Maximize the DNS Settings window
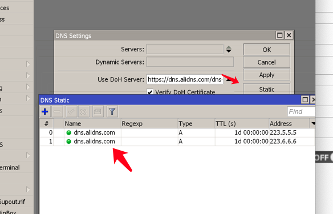 pyautogui.click(x=280, y=35)
